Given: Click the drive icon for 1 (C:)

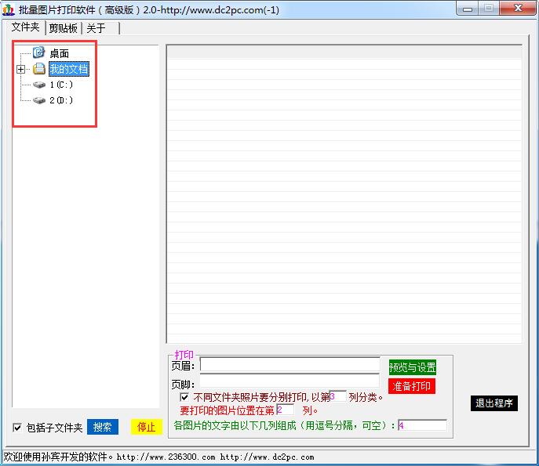Looking at the screenshot, I should coord(39,85).
